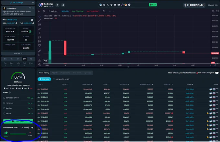Switch to Holders tab

pyautogui.click(x=55, y=73)
